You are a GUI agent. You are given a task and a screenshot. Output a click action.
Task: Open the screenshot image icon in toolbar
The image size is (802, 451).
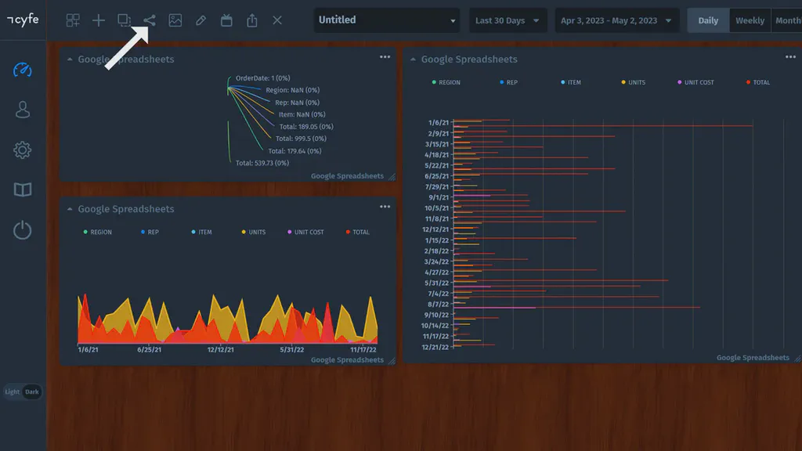[174, 20]
